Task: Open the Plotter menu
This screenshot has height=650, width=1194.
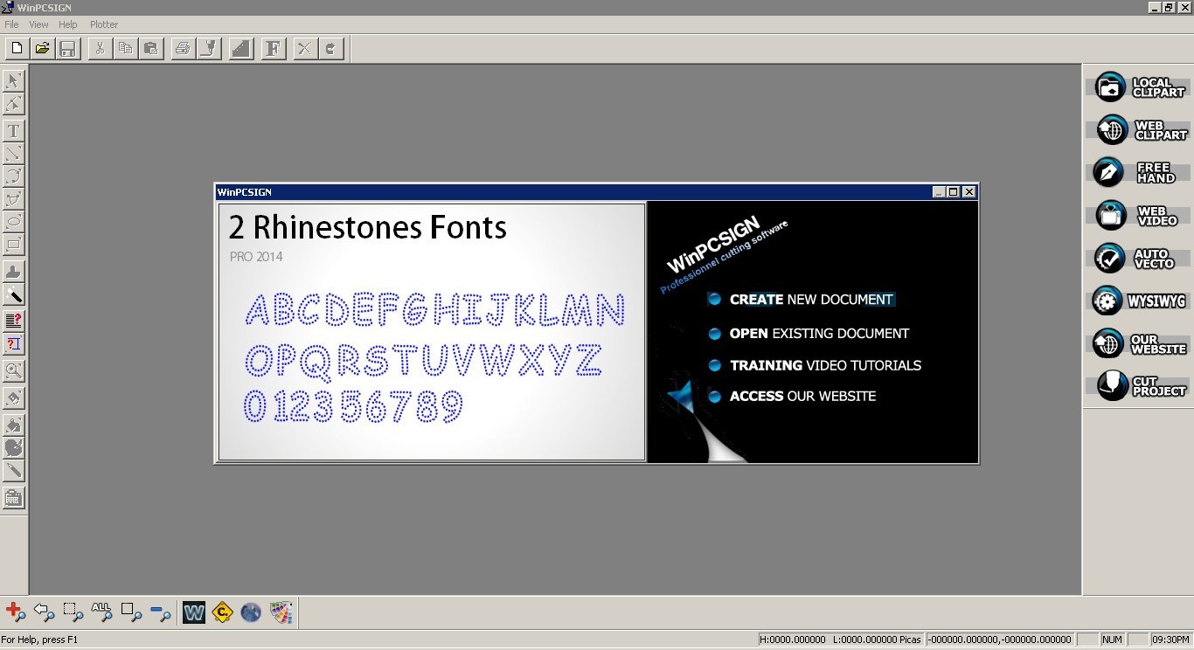Action: pyautogui.click(x=104, y=24)
